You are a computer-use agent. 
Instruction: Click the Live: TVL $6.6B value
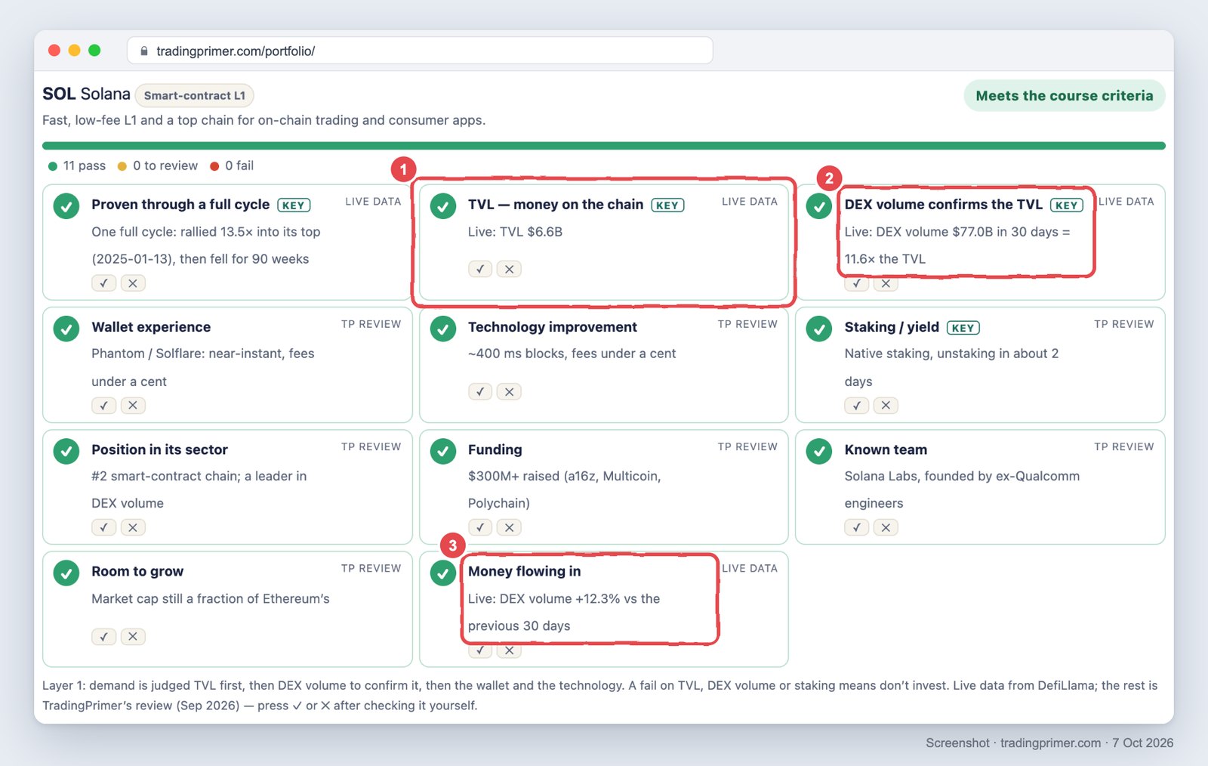515,232
